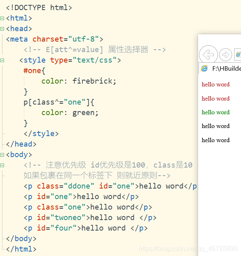
Task: Click the </html> closing tag
Action: coord(21,249)
